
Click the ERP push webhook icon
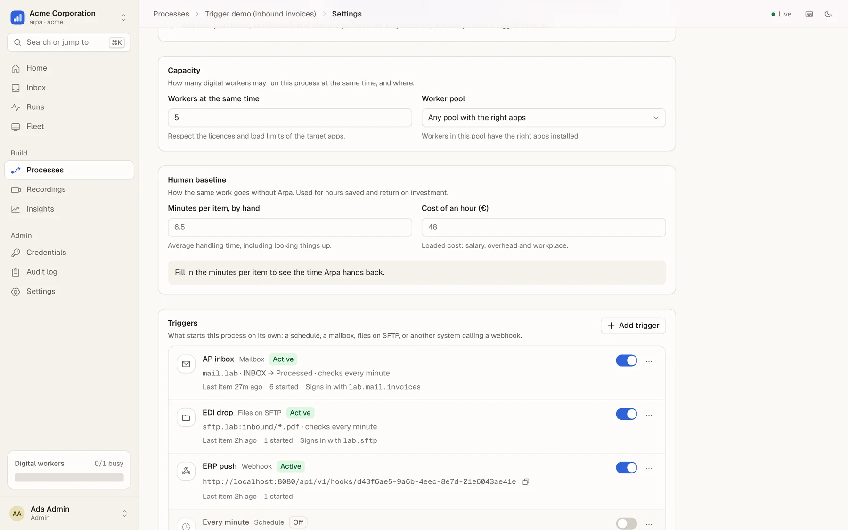tap(186, 471)
